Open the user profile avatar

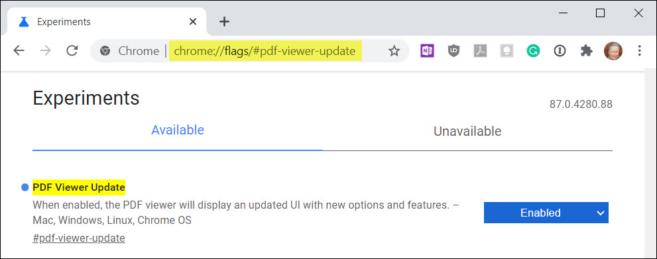[x=613, y=51]
